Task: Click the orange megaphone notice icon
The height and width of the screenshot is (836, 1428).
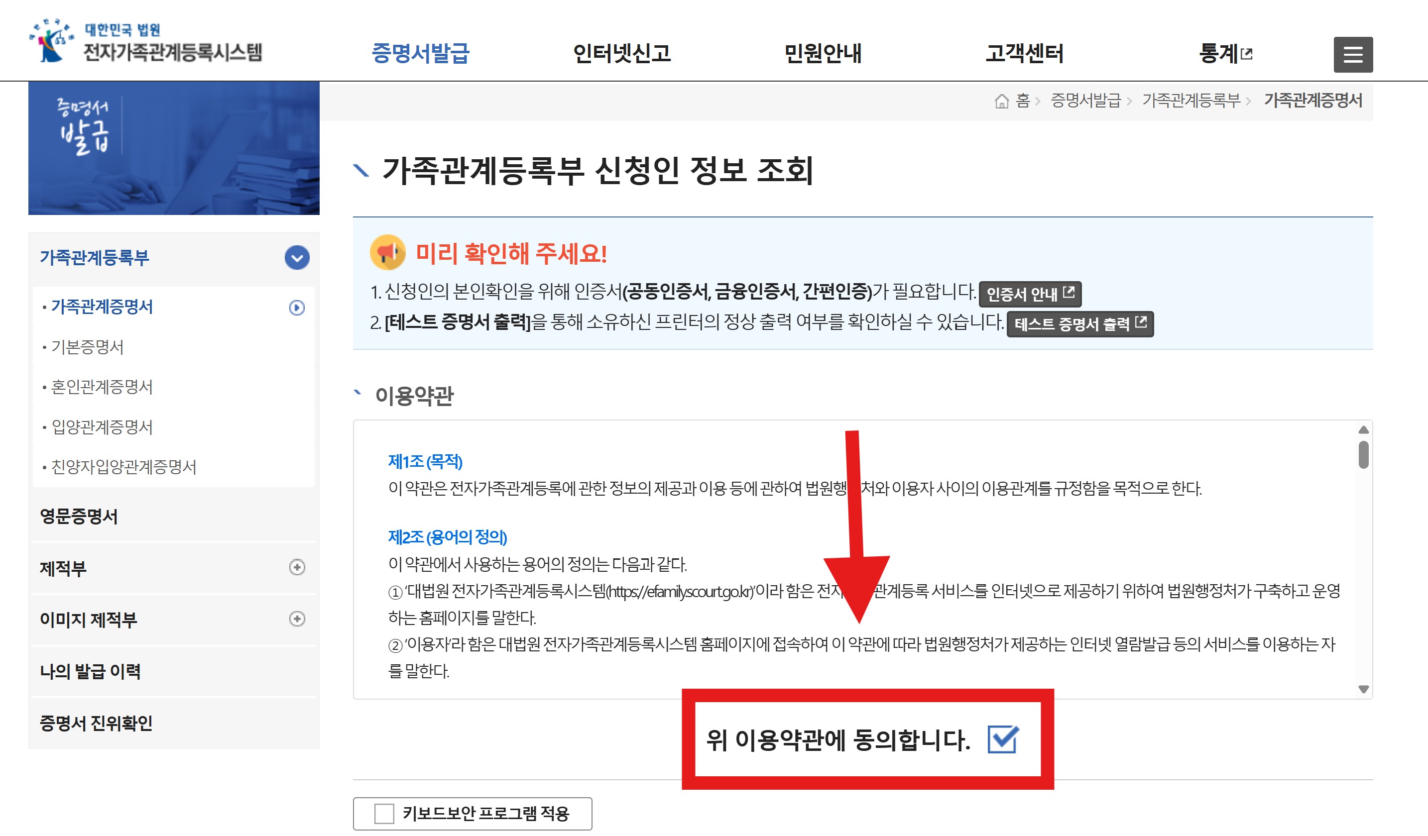Action: (x=387, y=253)
